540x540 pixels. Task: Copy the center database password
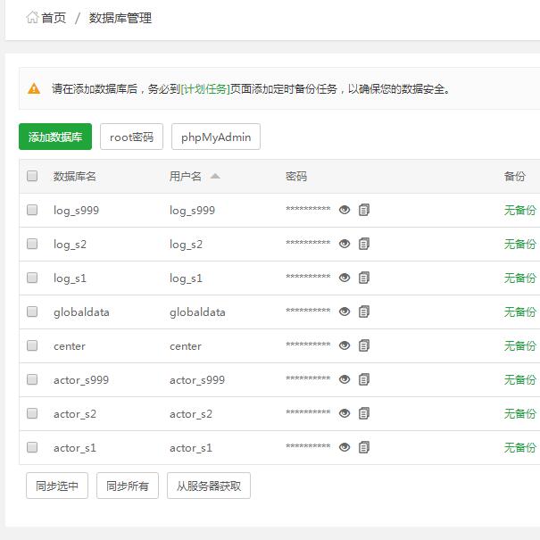point(364,345)
